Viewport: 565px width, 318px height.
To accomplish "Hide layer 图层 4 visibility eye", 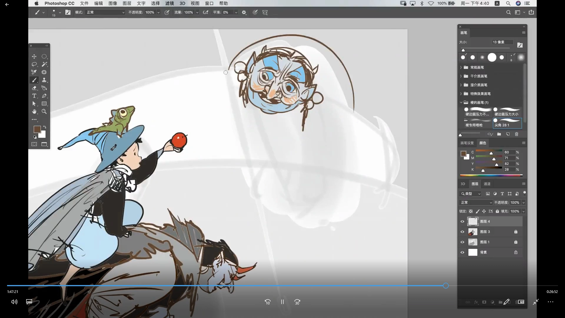I will (x=462, y=221).
